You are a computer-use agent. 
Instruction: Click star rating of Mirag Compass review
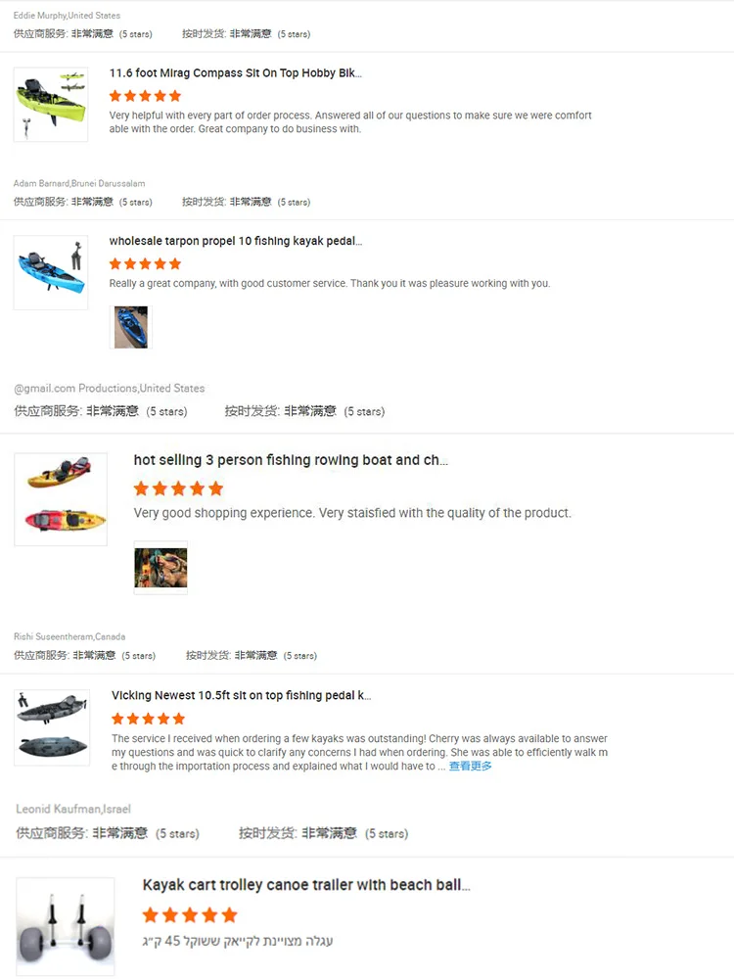pos(146,96)
